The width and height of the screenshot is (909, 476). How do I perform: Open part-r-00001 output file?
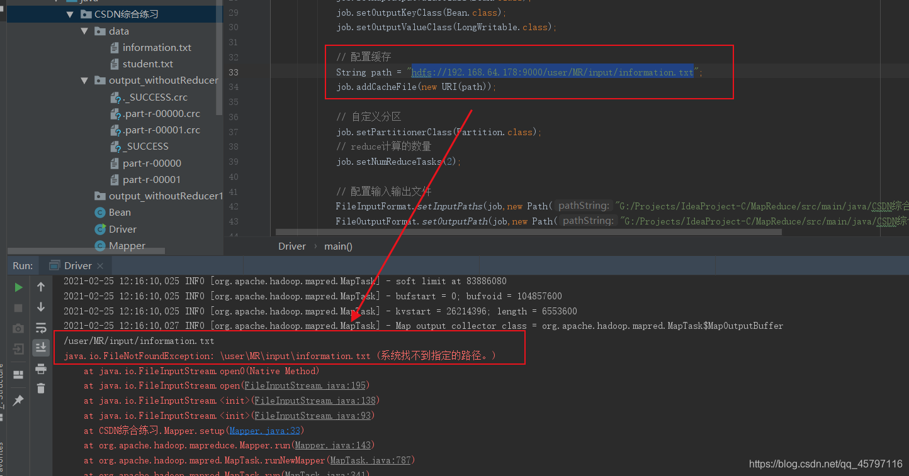[x=152, y=180]
